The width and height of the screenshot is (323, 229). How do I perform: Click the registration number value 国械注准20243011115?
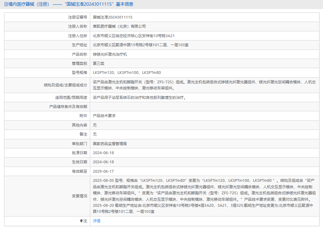click(113, 17)
